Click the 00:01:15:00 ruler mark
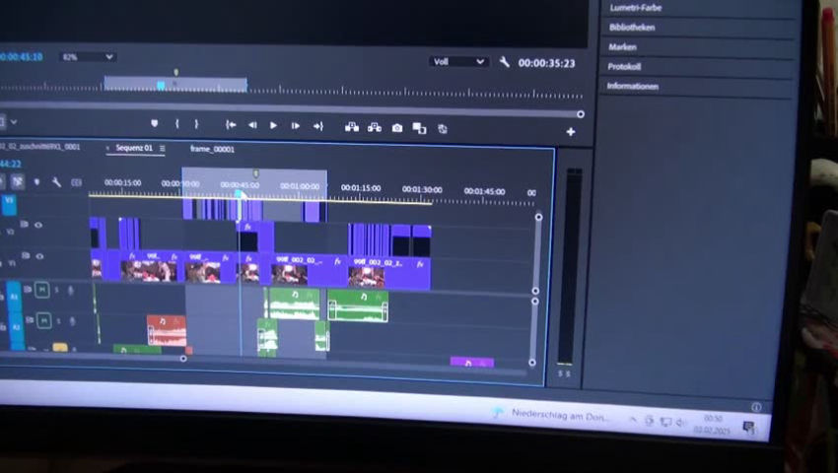The image size is (838, 473). coord(361,188)
